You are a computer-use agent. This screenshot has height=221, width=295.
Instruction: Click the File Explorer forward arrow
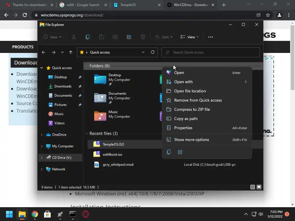tap(53, 52)
